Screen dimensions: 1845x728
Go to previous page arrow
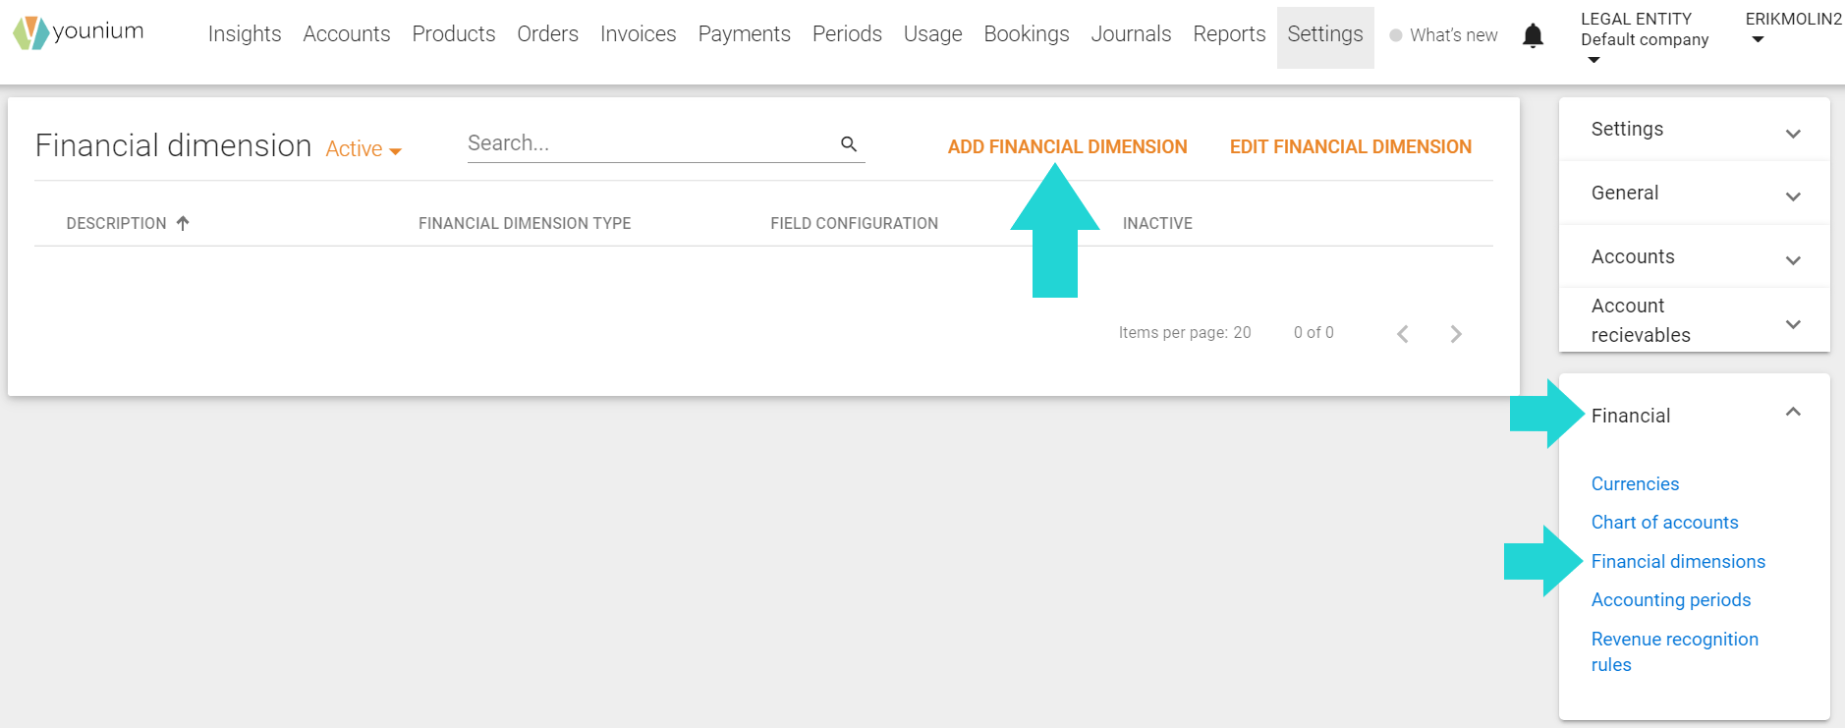(x=1403, y=334)
